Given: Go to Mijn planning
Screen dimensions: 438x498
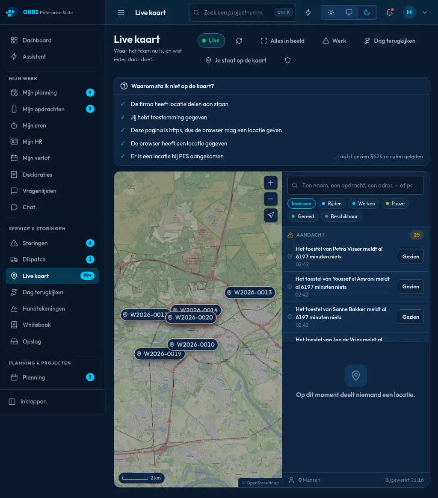Looking at the screenshot, I should point(53,92).
